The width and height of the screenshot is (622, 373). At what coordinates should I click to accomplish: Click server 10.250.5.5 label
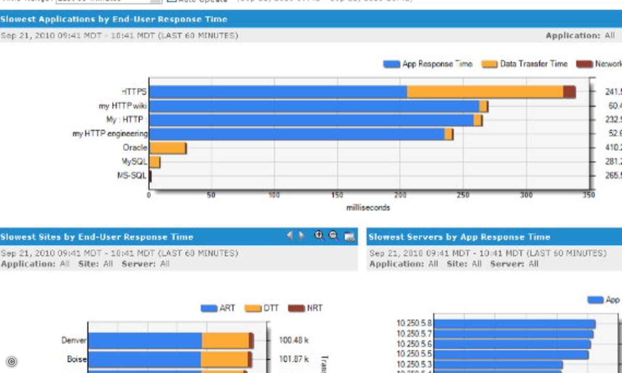click(414, 354)
